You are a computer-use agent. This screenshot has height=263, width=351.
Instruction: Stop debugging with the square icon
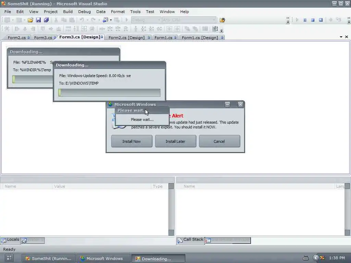(x=313, y=20)
